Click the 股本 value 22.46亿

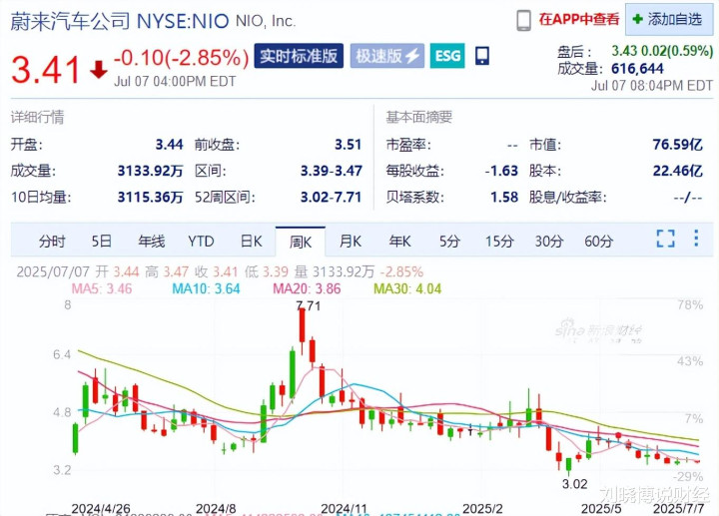(x=678, y=171)
